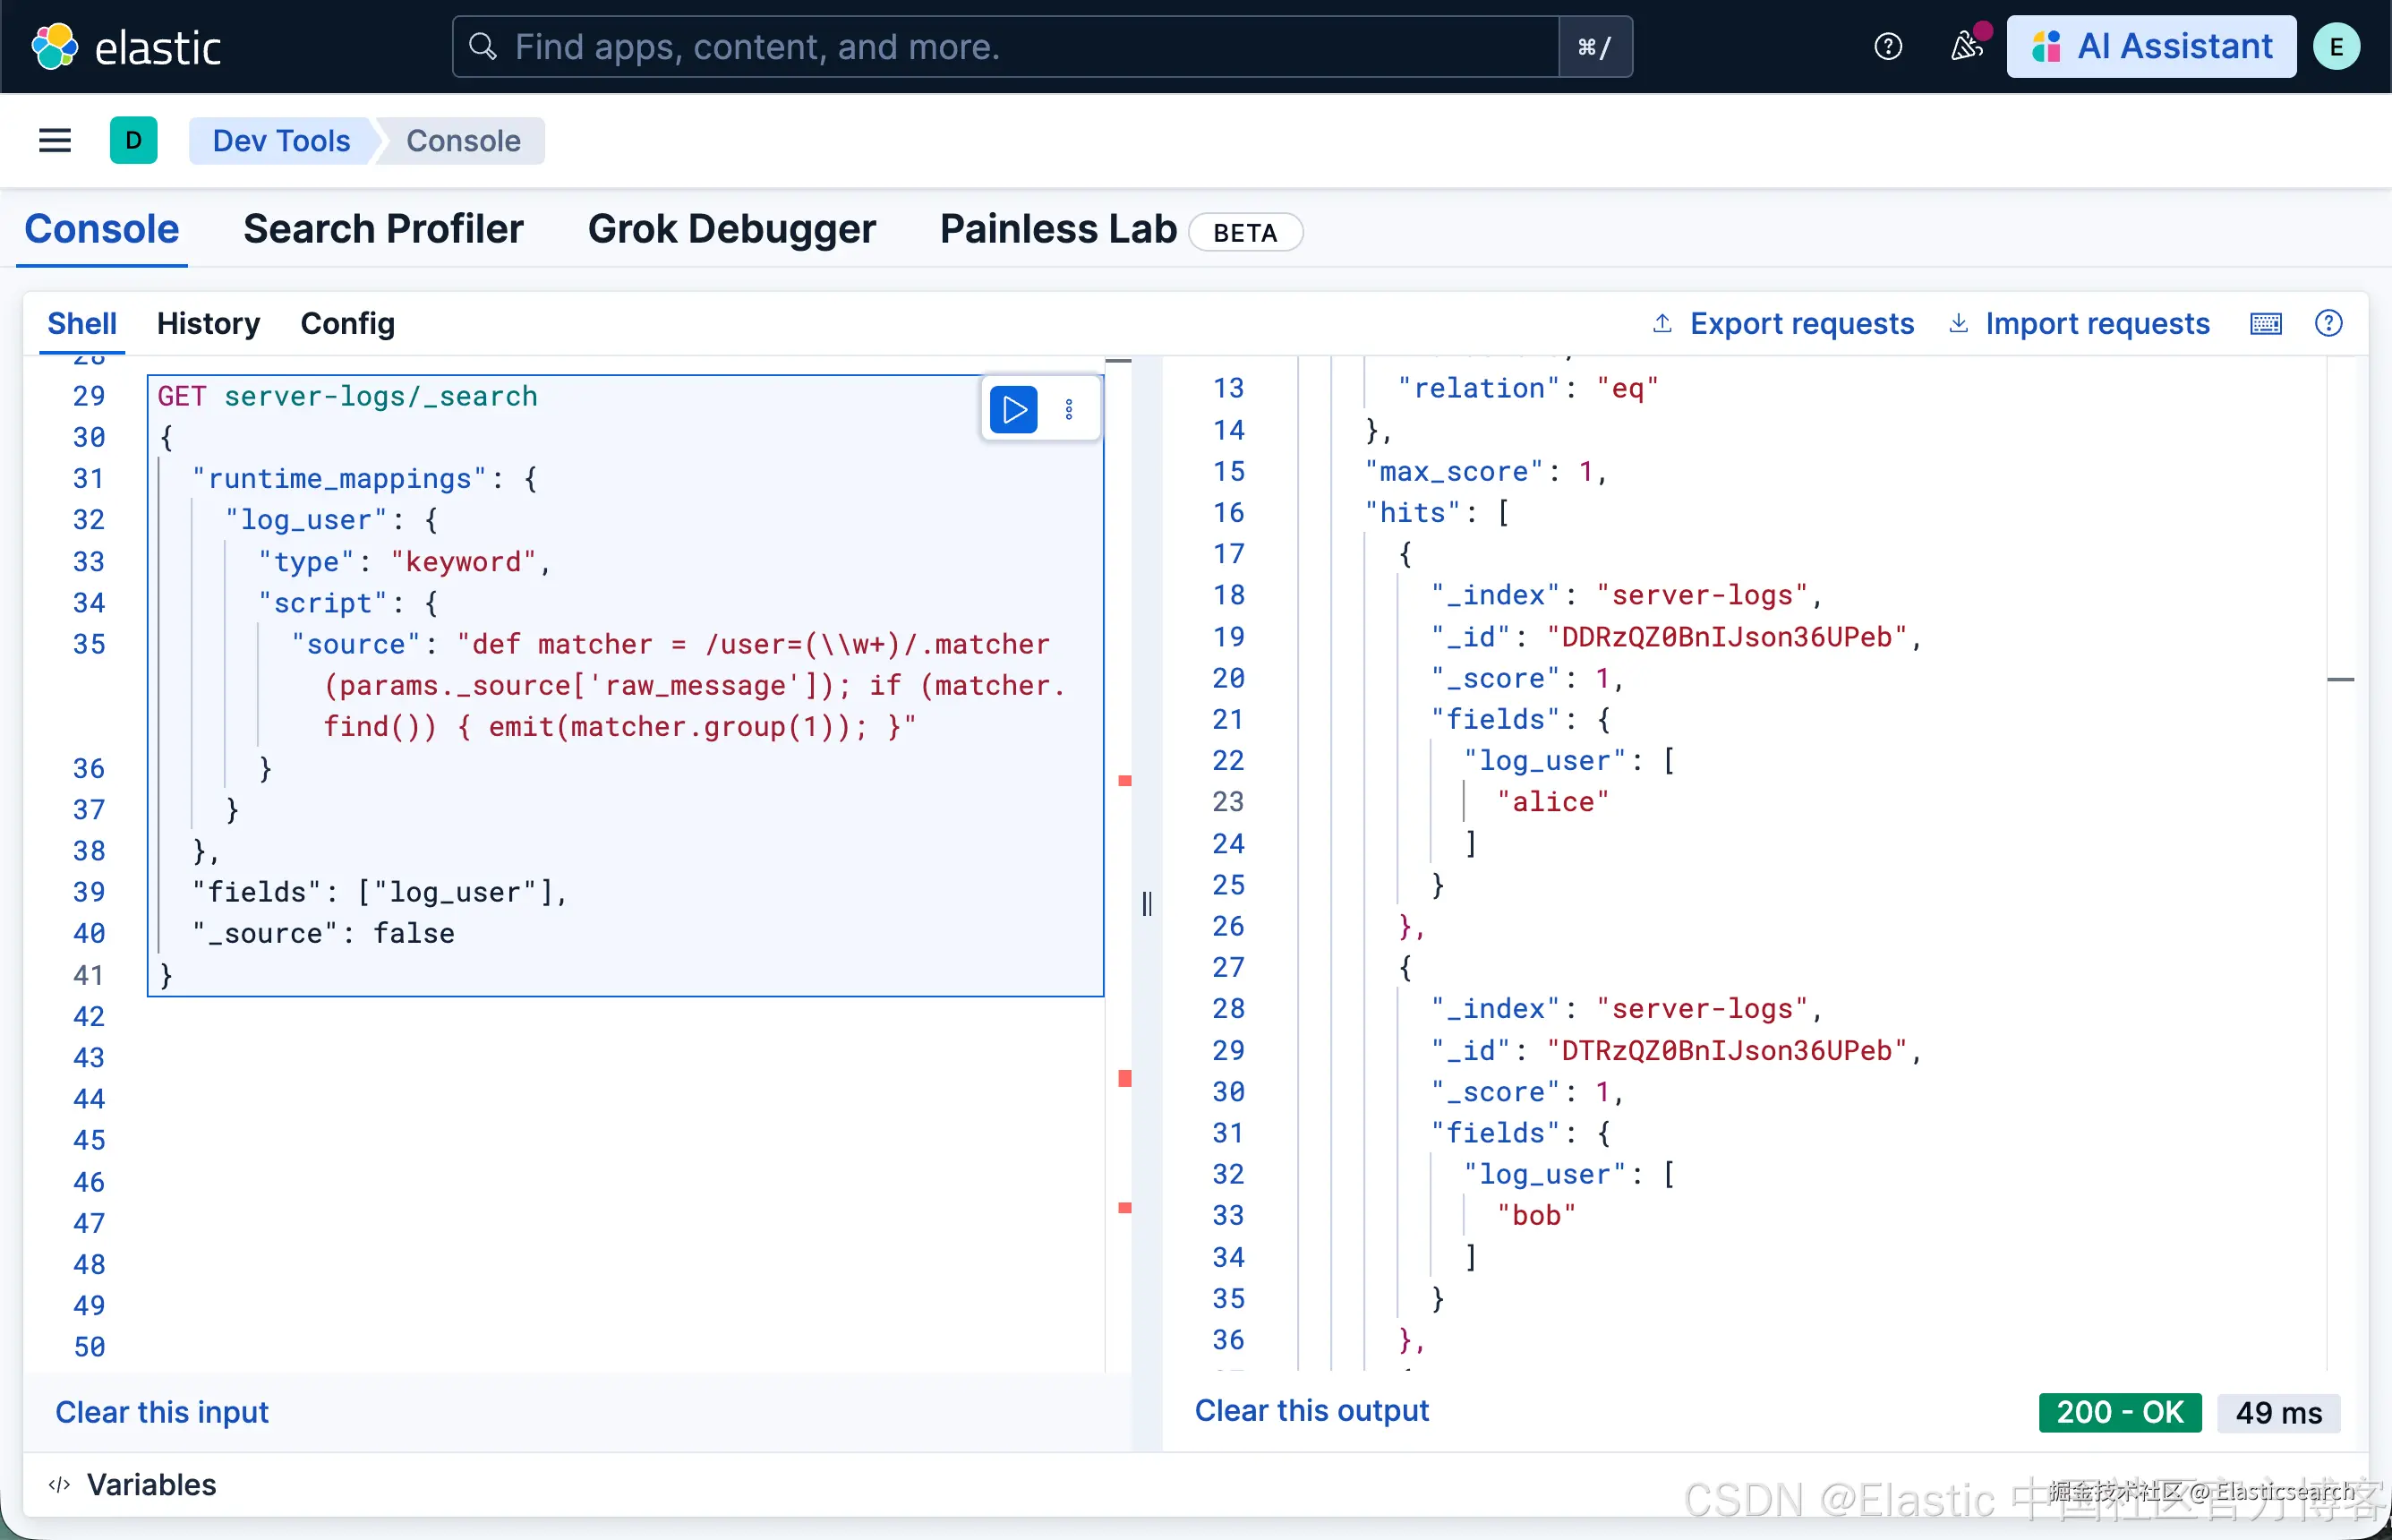Image resolution: width=2392 pixels, height=1540 pixels.
Task: Open the newsfeed notifications icon
Action: pos(1966,47)
